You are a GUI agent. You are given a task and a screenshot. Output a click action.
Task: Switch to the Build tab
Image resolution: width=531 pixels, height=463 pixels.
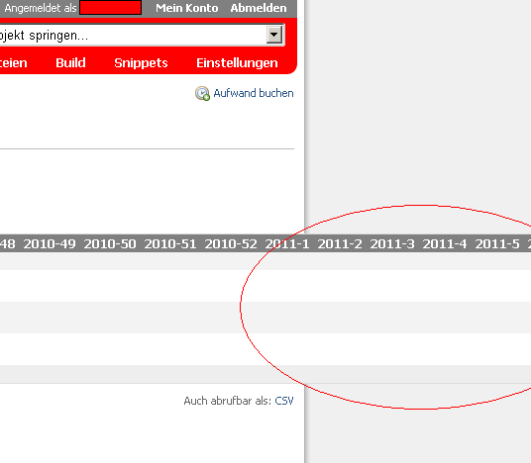(70, 63)
